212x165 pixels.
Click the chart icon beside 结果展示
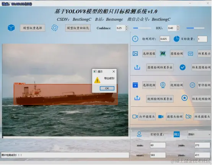click(190, 54)
